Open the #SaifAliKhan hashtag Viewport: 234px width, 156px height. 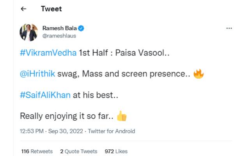tap(46, 95)
